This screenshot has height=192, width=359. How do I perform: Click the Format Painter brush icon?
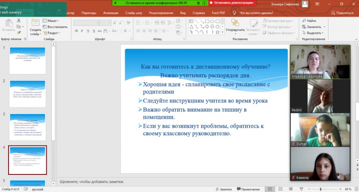click(19, 32)
